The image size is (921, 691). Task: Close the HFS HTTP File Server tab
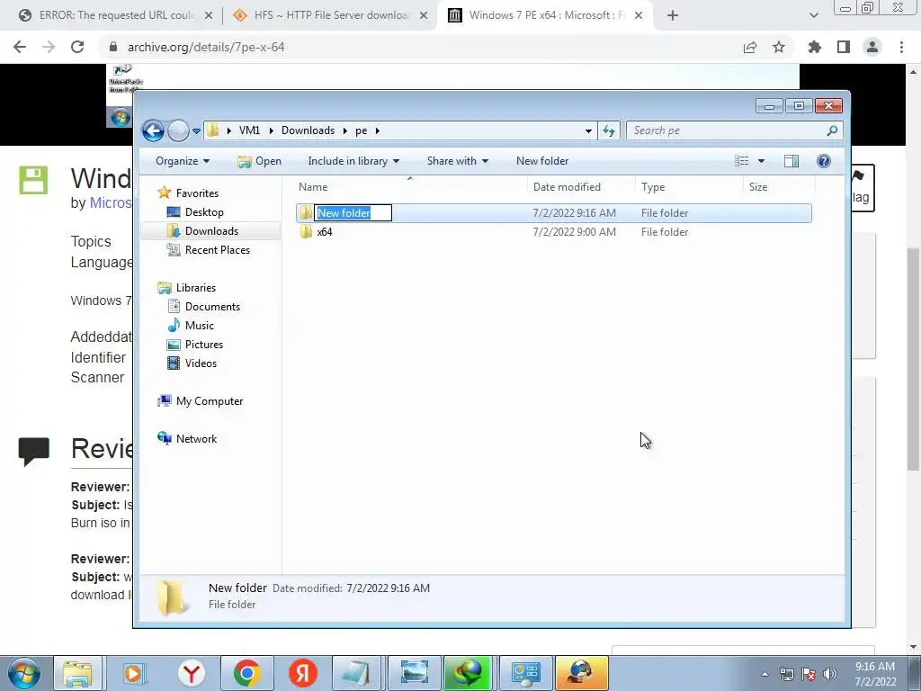(x=424, y=16)
